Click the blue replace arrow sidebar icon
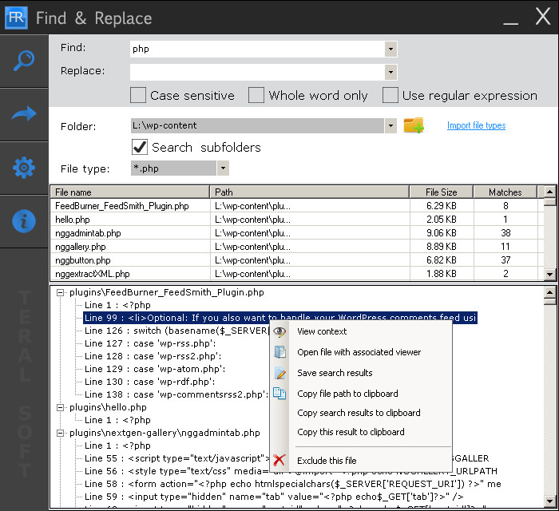The image size is (559, 511). (24, 114)
